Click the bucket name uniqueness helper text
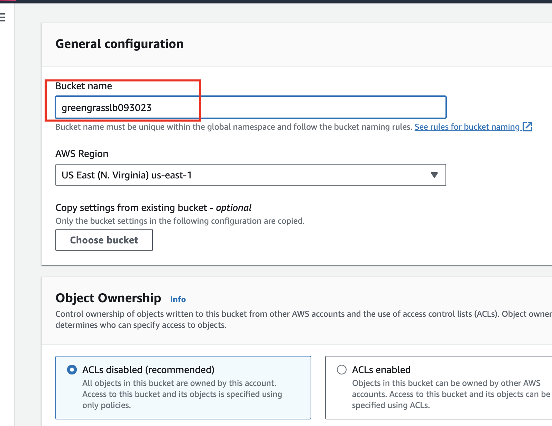 coord(234,127)
